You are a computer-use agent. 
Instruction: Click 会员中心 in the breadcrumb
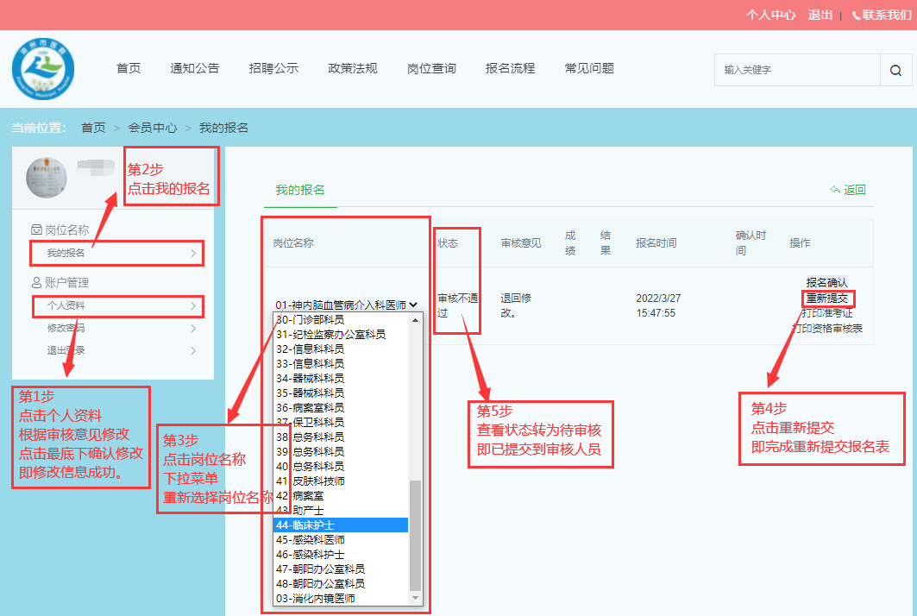[153, 128]
